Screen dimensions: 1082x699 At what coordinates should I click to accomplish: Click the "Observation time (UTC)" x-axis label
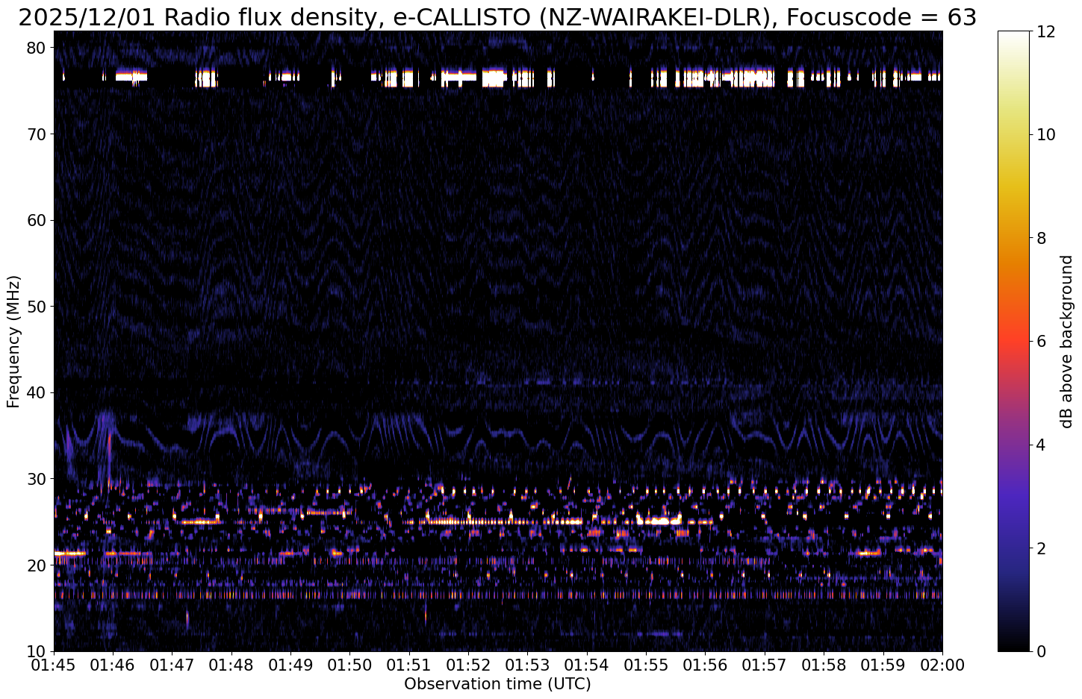point(497,684)
